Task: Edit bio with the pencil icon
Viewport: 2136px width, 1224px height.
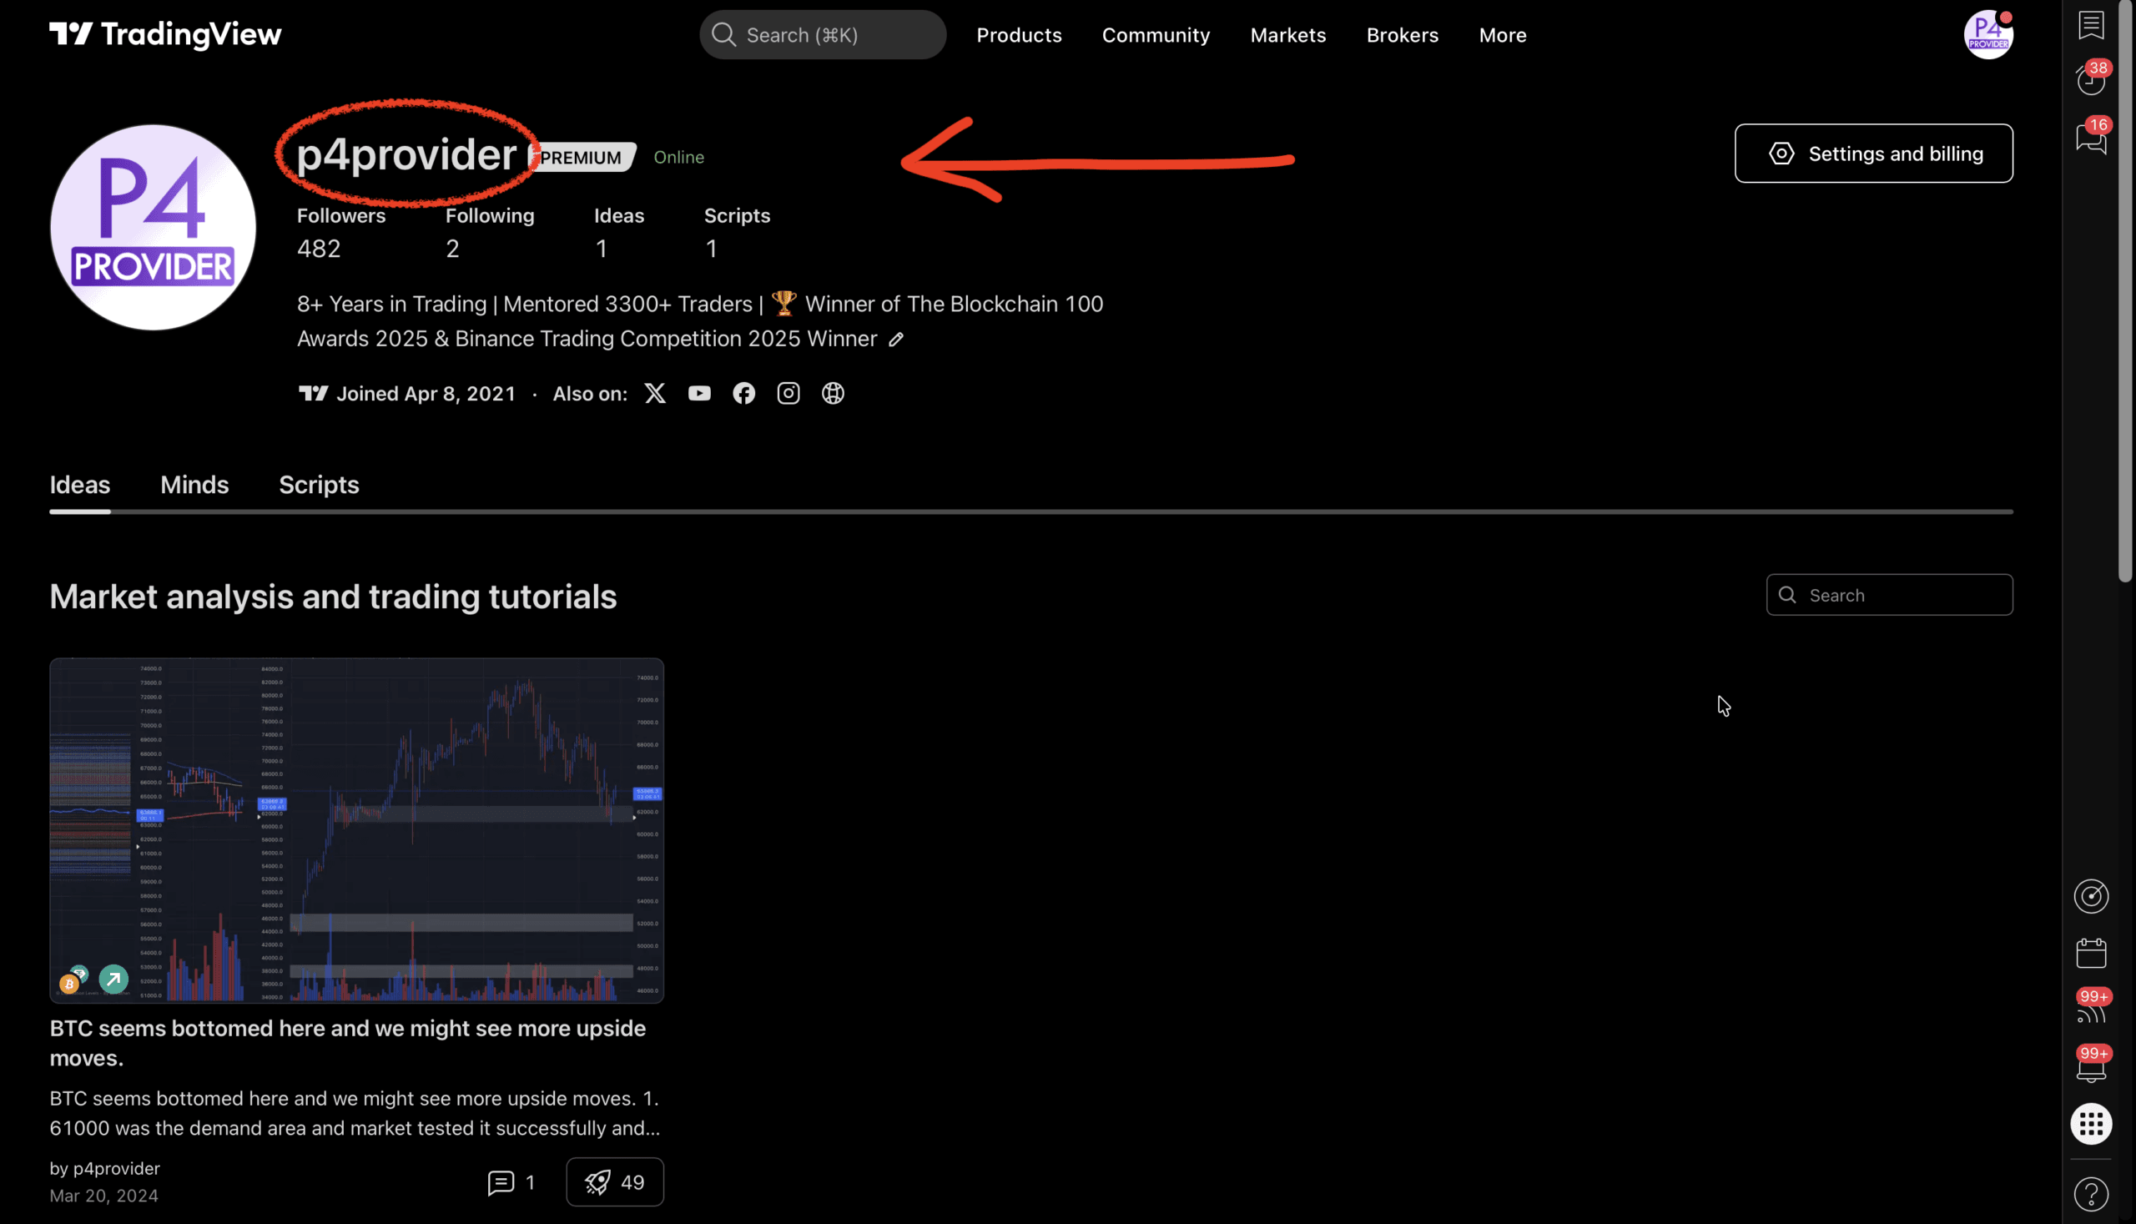Action: tap(896, 340)
